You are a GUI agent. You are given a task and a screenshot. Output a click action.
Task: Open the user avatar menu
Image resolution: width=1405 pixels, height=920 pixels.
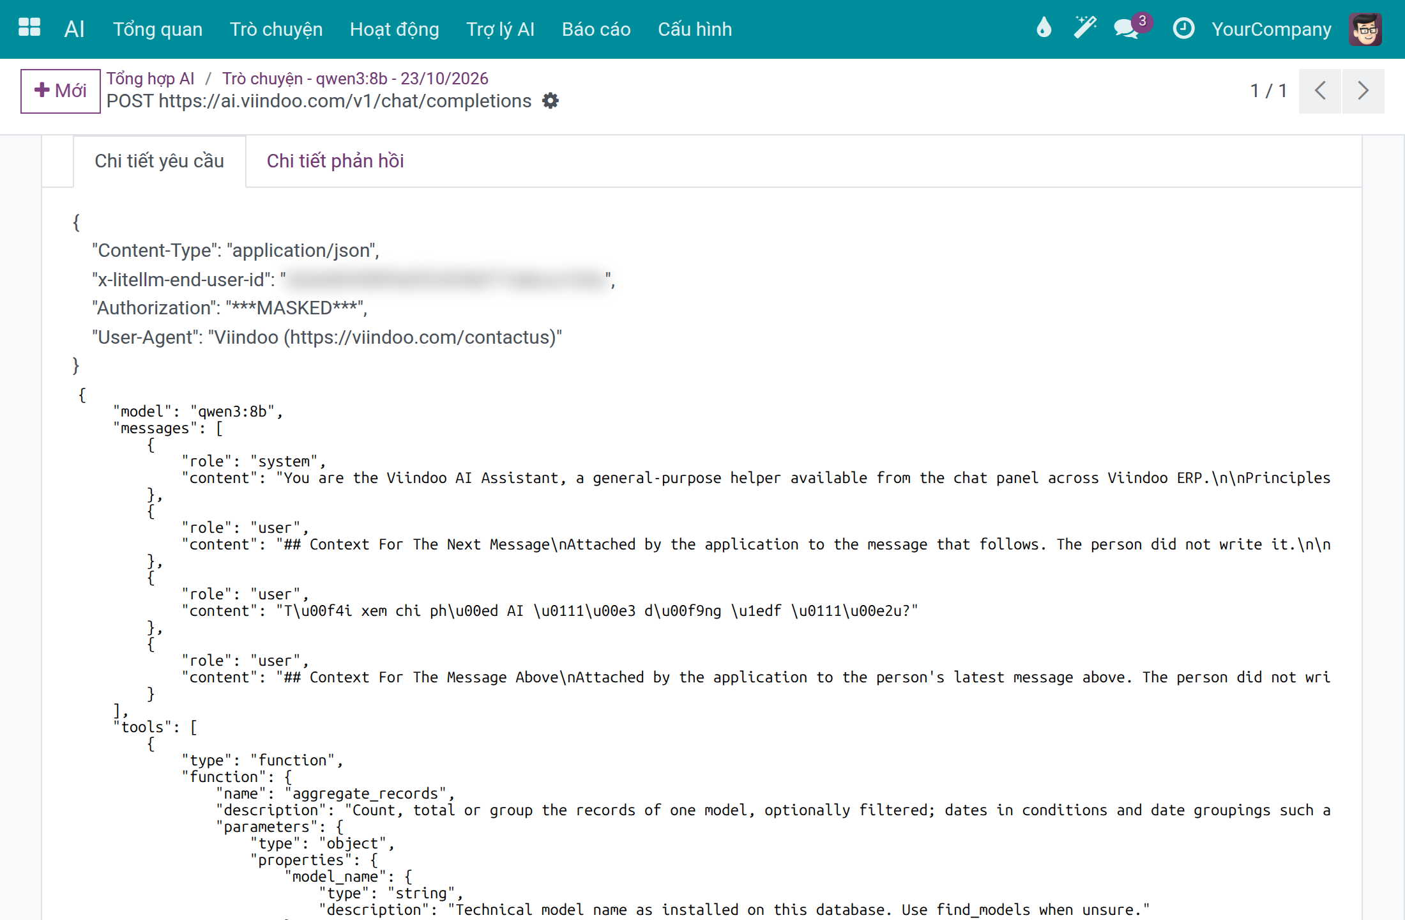pos(1365,29)
